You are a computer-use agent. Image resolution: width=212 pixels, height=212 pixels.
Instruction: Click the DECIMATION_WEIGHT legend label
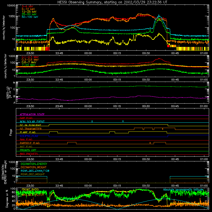(34, 167)
